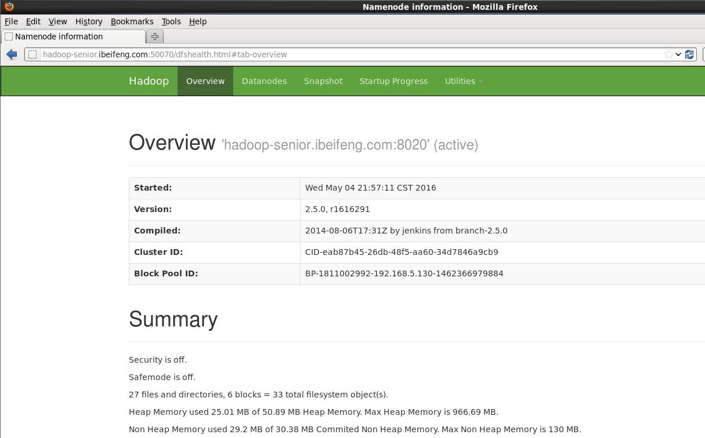Open the Startup Progress tab

click(393, 81)
